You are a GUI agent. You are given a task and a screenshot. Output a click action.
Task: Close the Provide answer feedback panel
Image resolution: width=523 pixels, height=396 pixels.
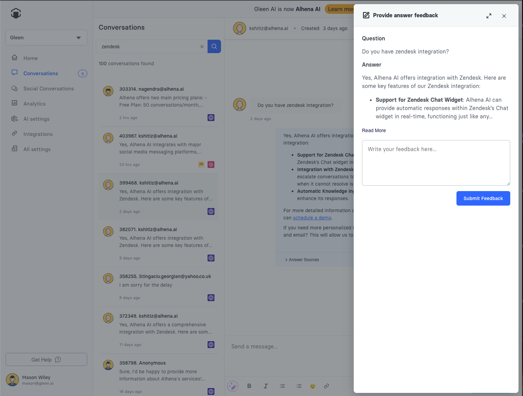(x=504, y=16)
